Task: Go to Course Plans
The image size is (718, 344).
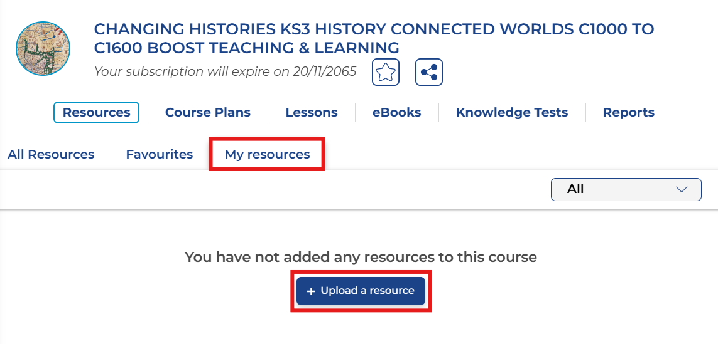Action: pos(208,113)
